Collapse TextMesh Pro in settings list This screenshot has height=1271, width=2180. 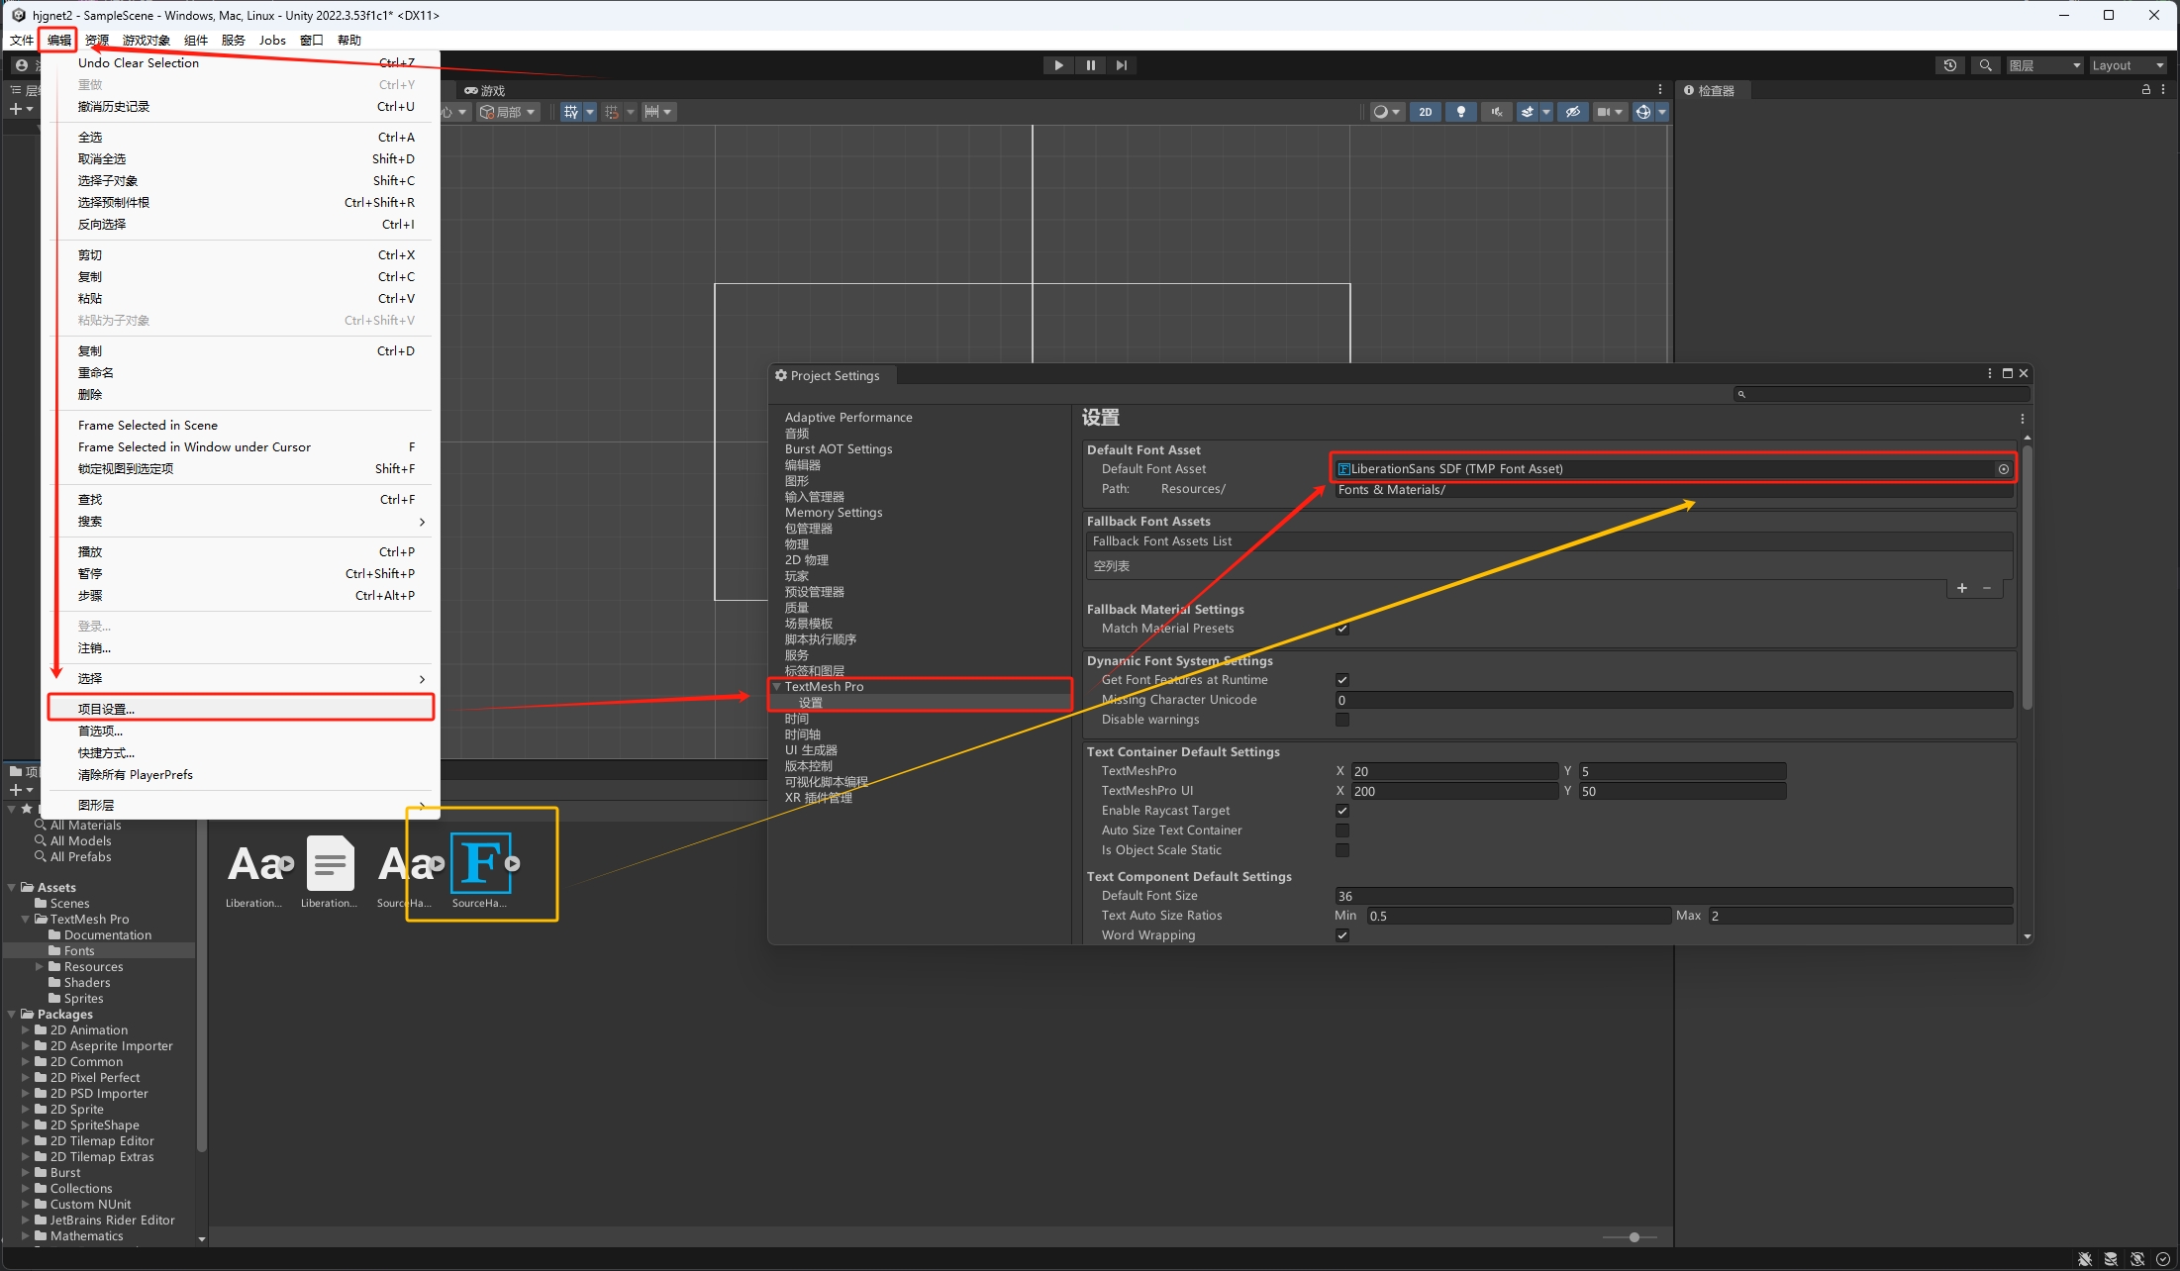coord(777,686)
